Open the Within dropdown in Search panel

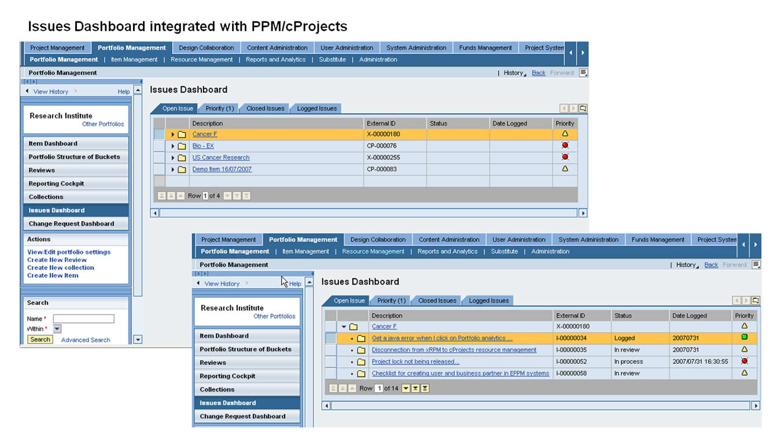pyautogui.click(x=57, y=329)
